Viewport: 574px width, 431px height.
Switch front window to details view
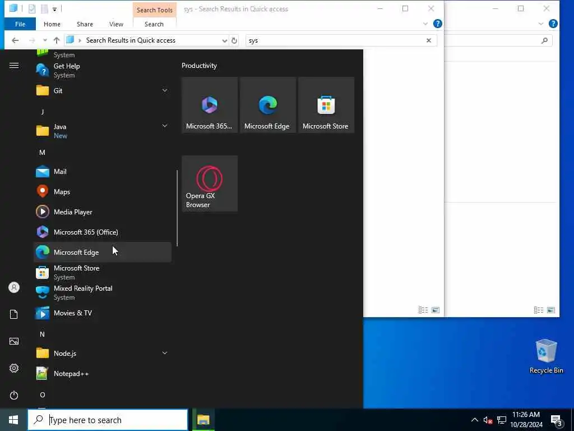423,310
